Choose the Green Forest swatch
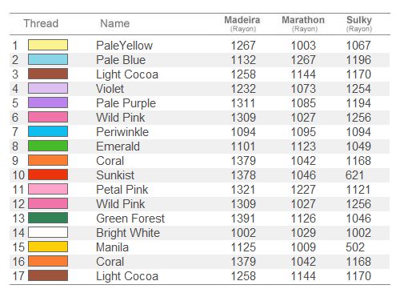 coord(48,218)
